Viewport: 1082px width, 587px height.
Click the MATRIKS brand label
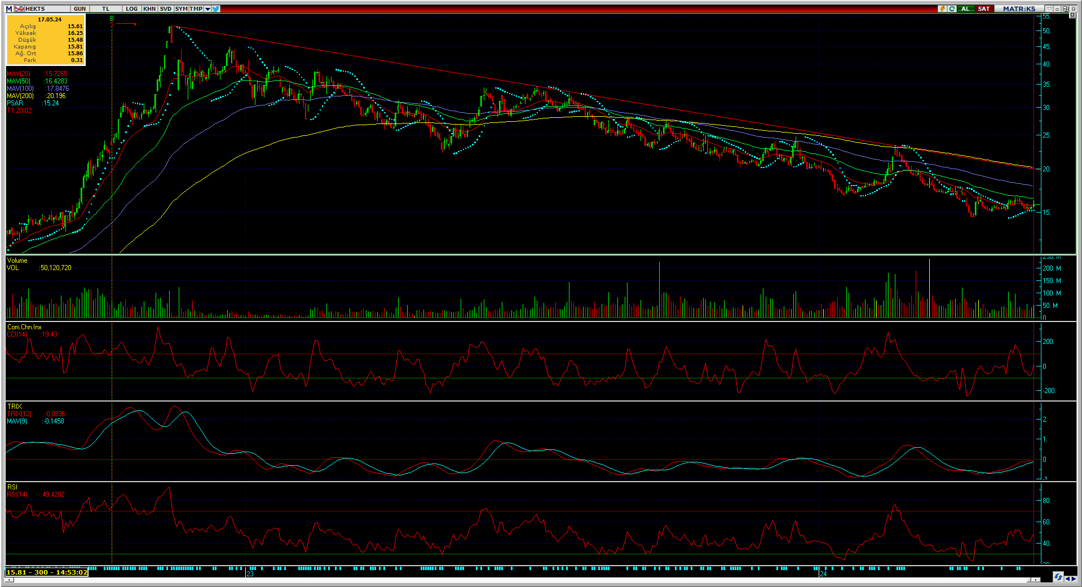[x=1019, y=8]
